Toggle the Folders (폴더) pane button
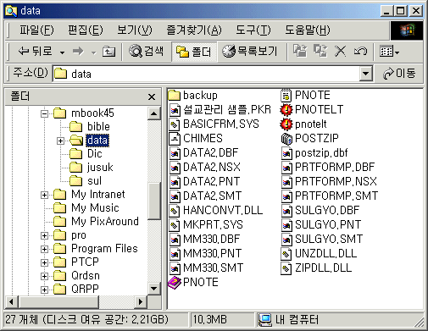428x331 pixels. click(194, 52)
